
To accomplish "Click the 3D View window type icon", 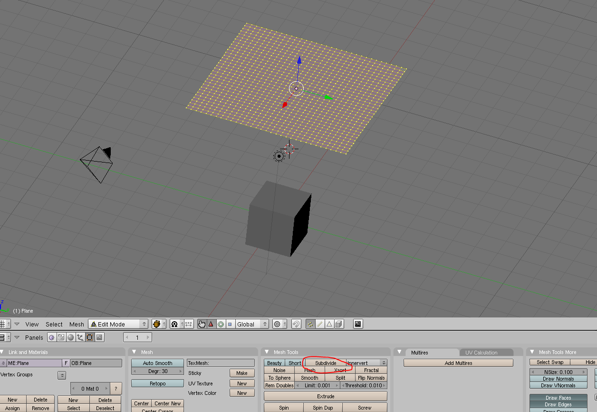I will tap(5, 324).
